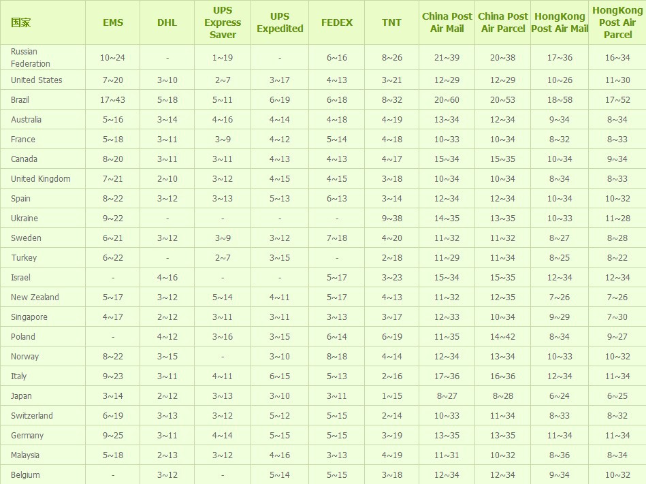Select Belgium UPS Expedited value 5~14

[280, 475]
